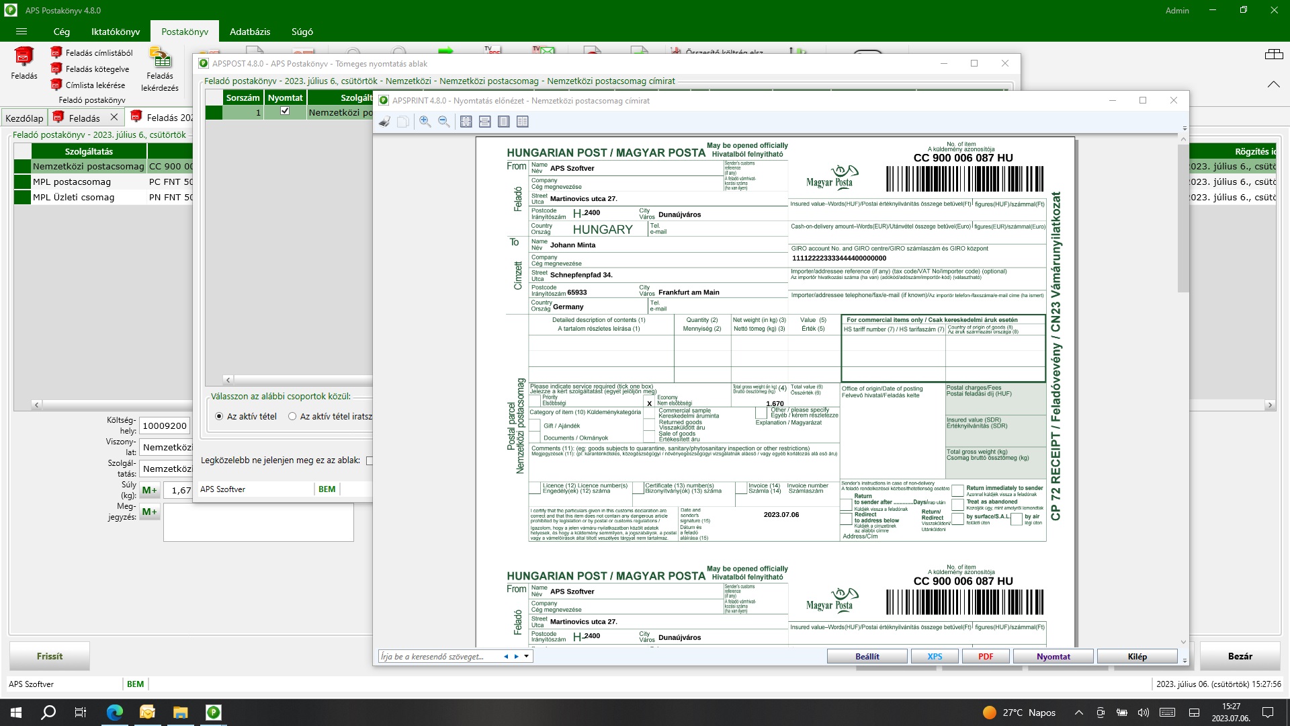This screenshot has width=1290, height=726.
Task: Click left arrow of Tömeges nyomtatás horizontal scrollbar
Action: [x=228, y=380]
